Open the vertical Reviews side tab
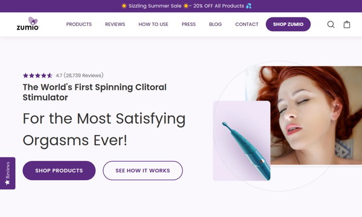This screenshot has width=362, height=217. (x=7, y=173)
